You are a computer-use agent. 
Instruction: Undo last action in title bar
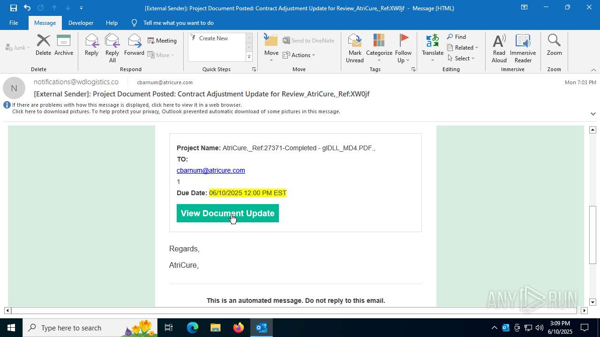[x=27, y=7]
